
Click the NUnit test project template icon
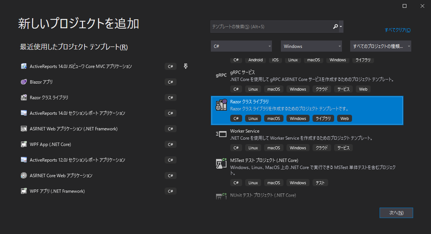[x=221, y=196]
